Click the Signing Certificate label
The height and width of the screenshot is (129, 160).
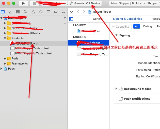pos(148,76)
